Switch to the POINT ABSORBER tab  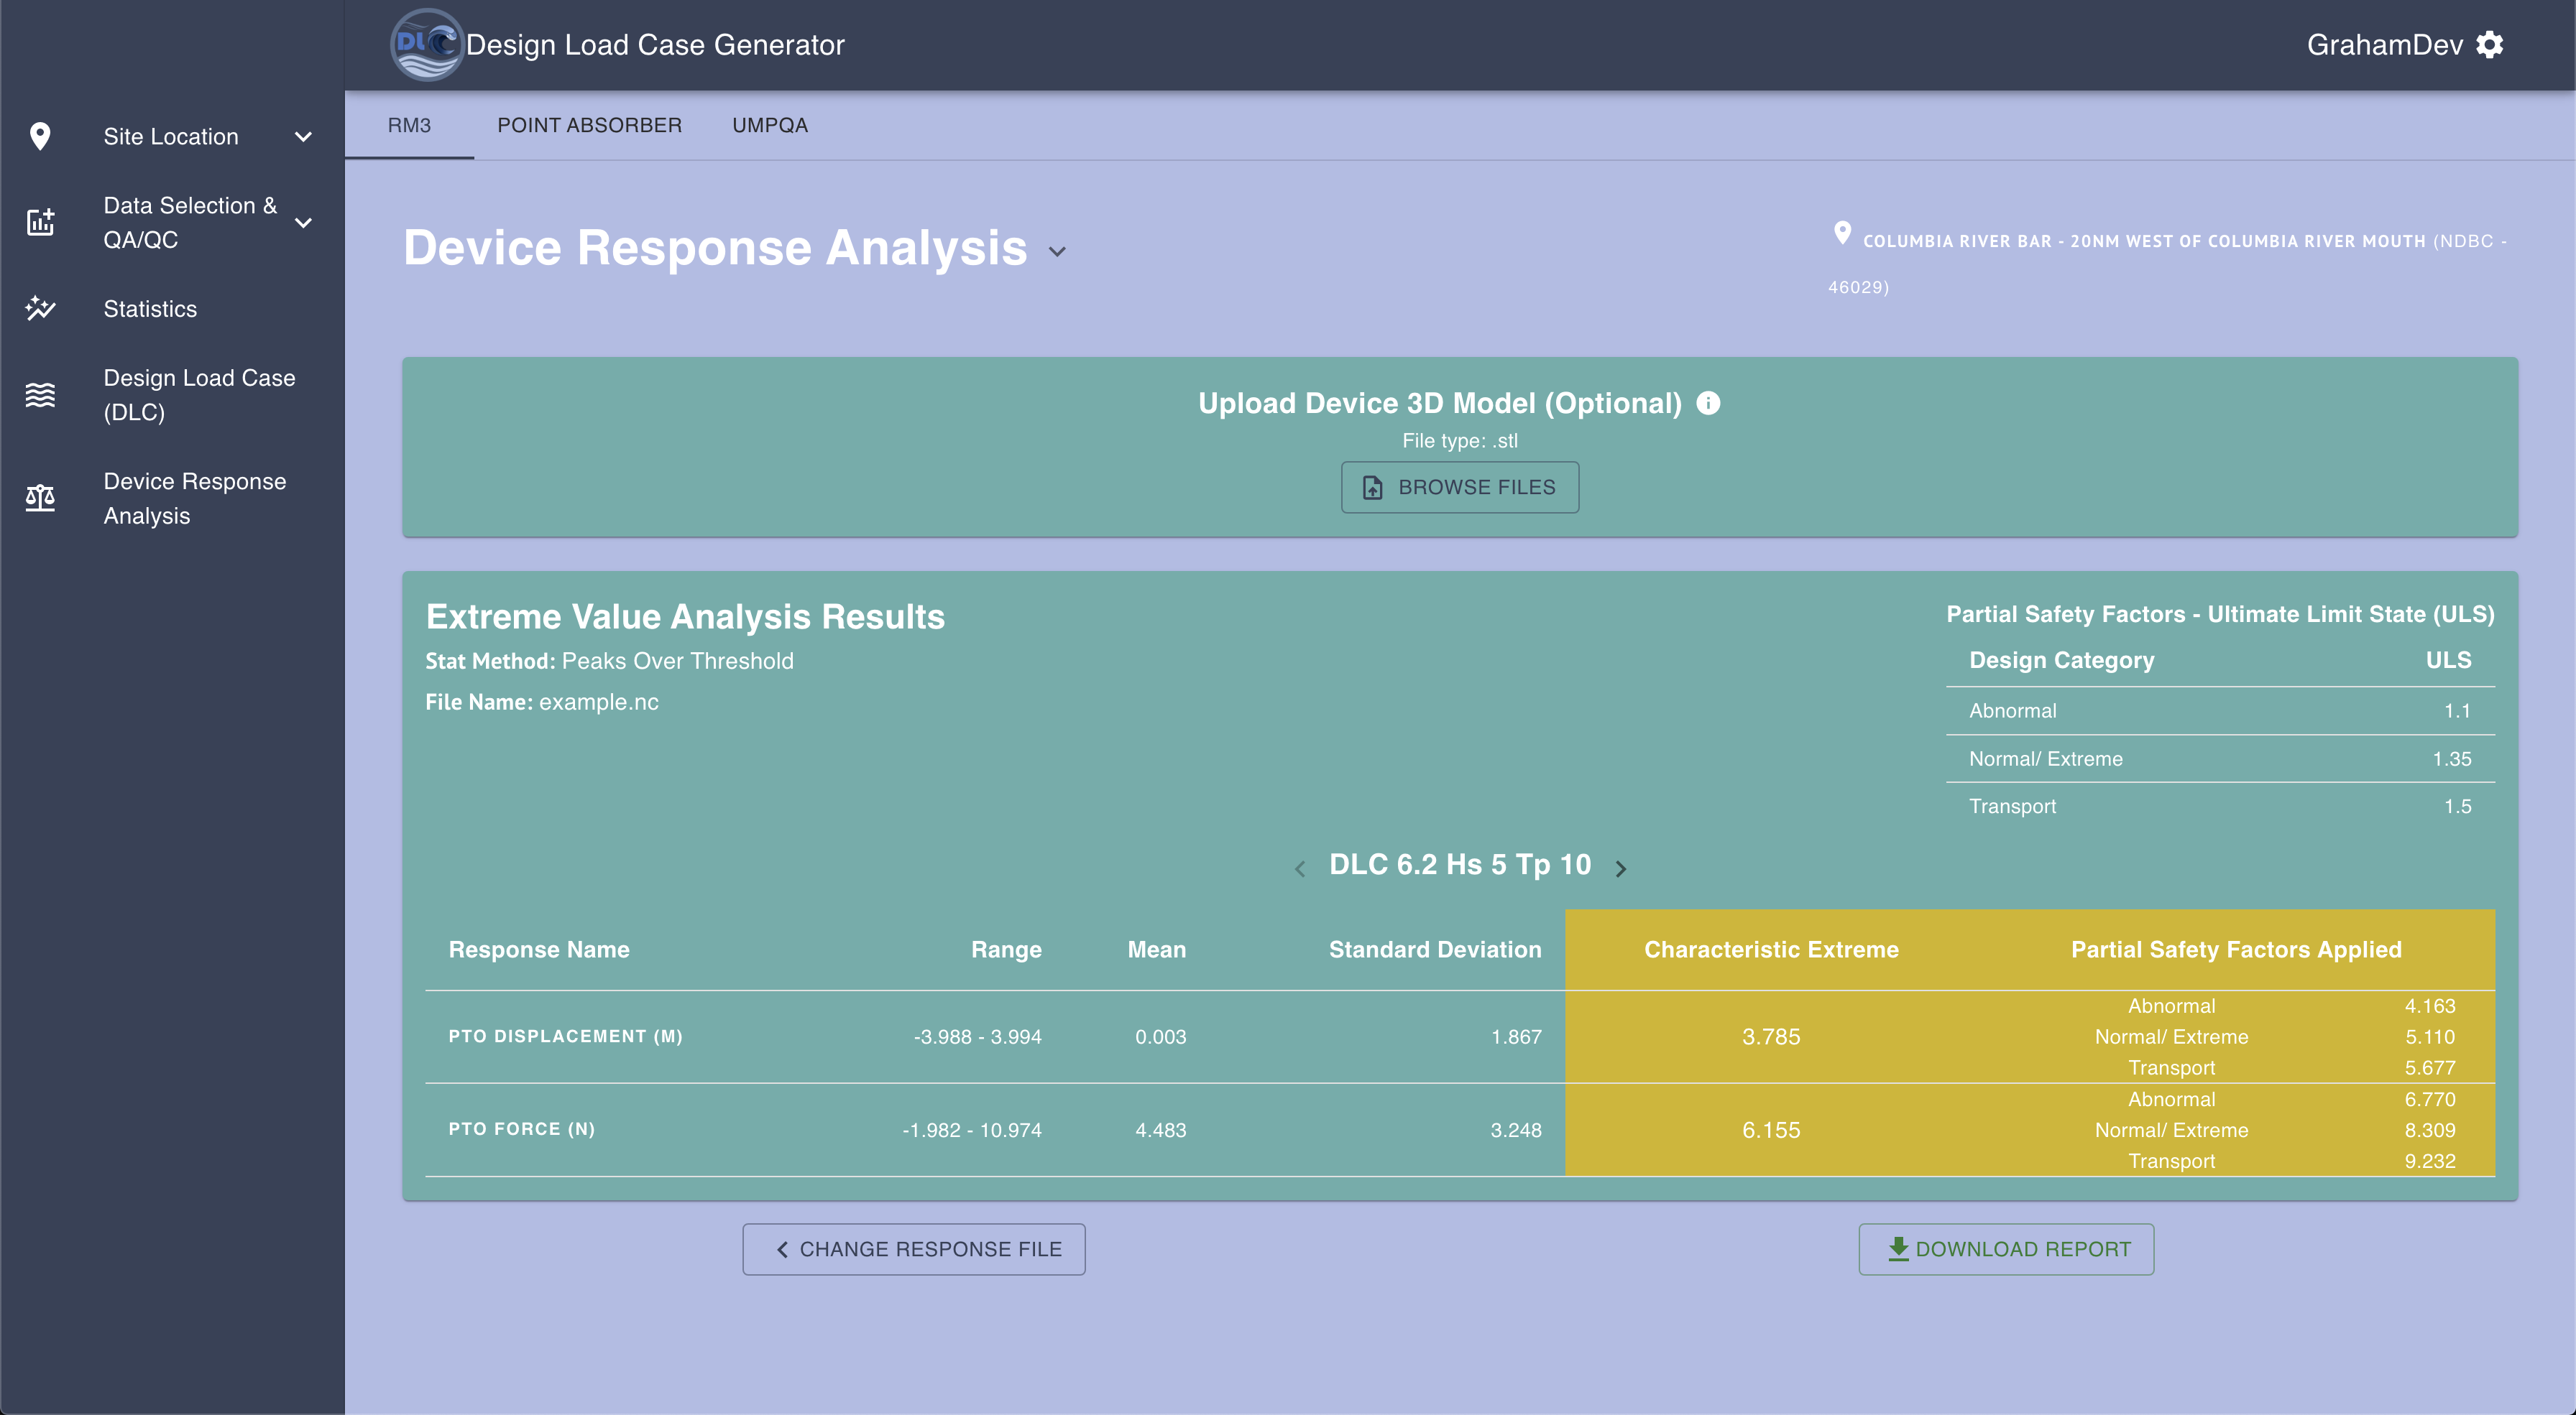pos(589,125)
